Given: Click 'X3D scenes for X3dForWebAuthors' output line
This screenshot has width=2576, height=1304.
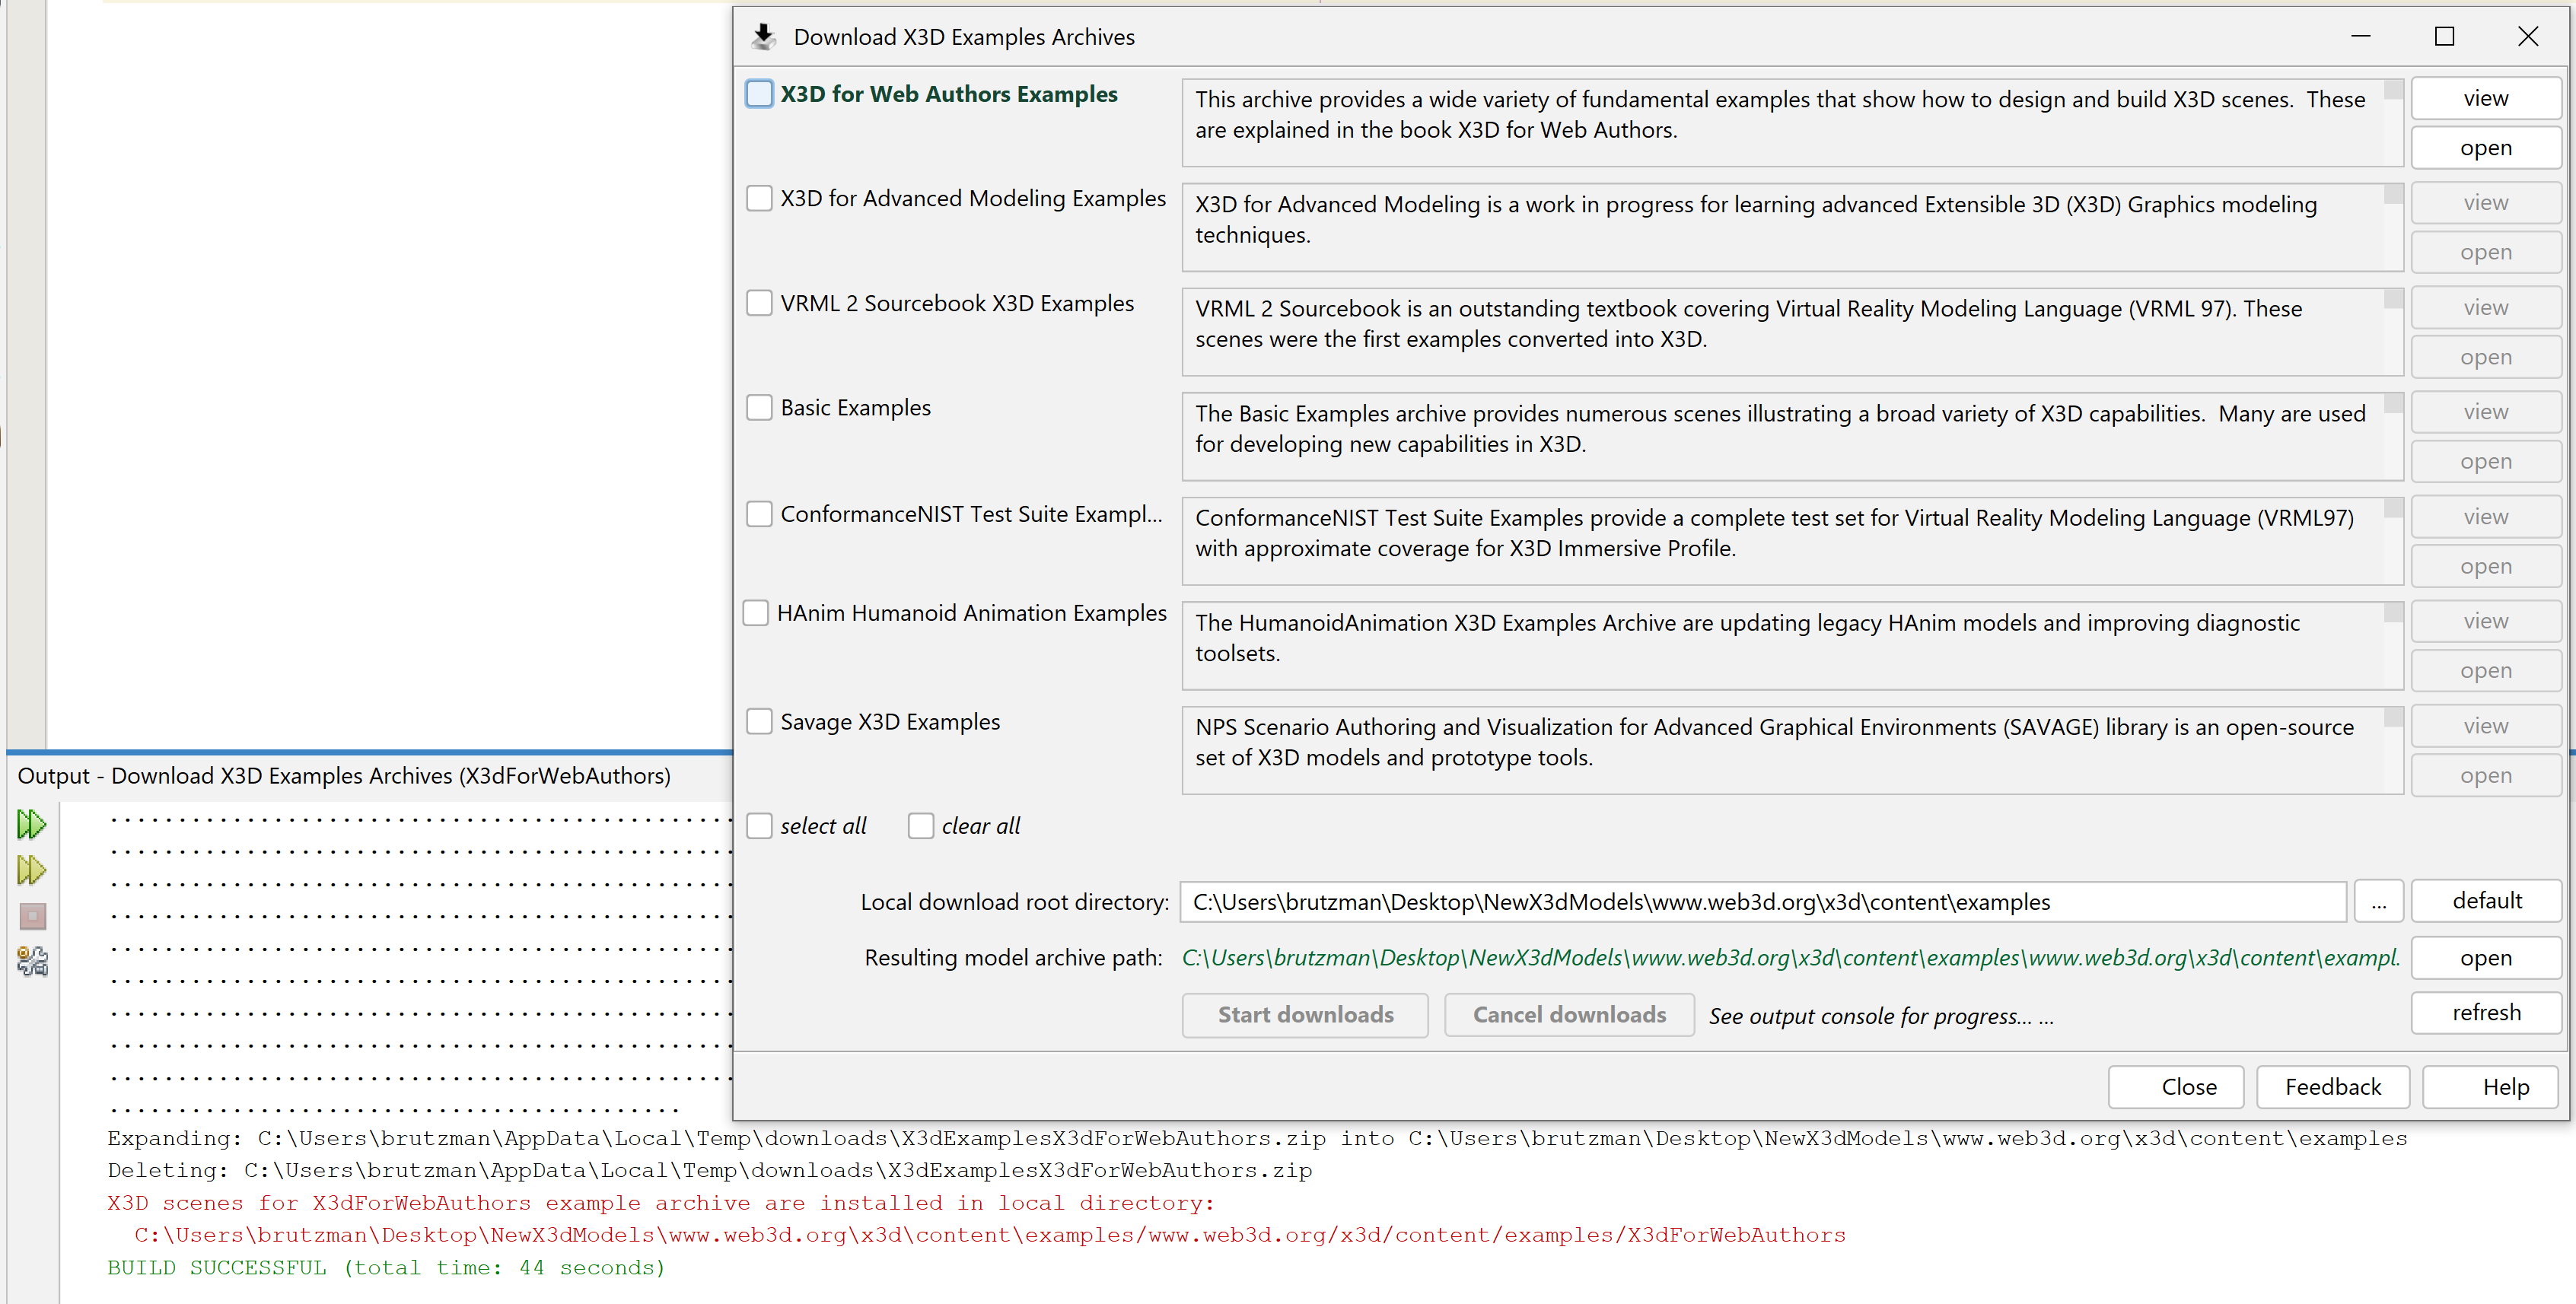Looking at the screenshot, I should point(660,1203).
